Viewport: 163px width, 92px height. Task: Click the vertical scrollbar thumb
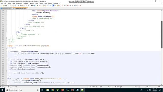click(x=162, y=35)
